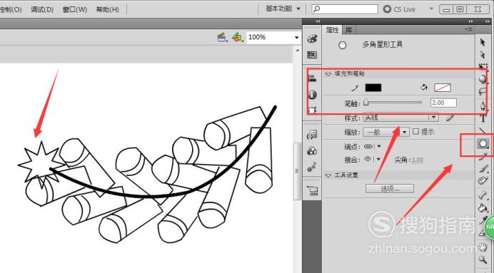The width and height of the screenshot is (494, 273).
Task: Toggle the 提示 hinting checkbox
Action: [416, 131]
